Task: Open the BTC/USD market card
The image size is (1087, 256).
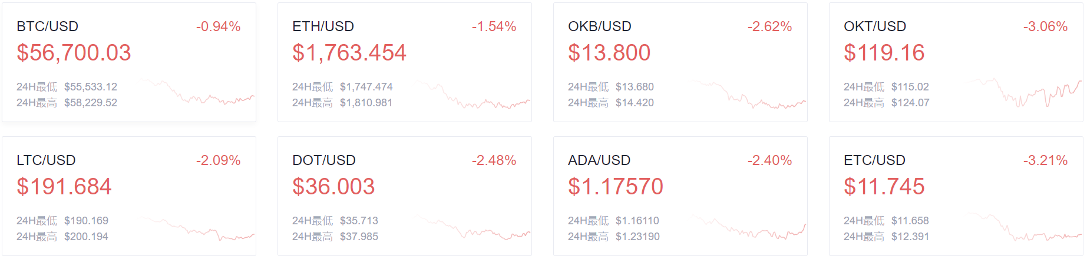Action: 129,62
